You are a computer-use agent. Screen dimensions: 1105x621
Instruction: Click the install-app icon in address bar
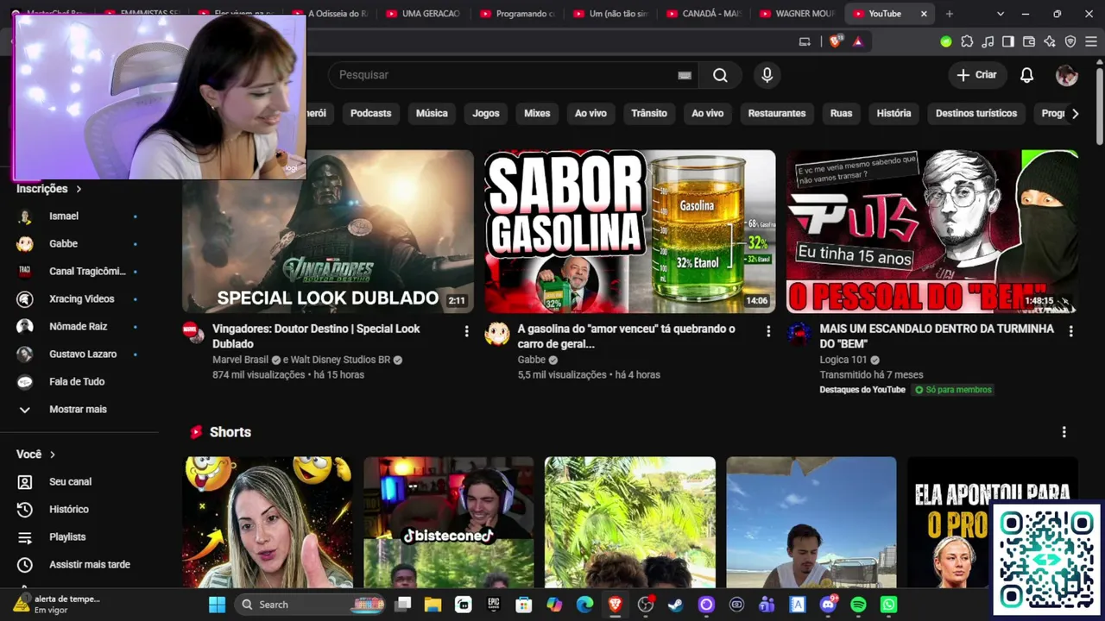[x=805, y=41]
